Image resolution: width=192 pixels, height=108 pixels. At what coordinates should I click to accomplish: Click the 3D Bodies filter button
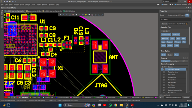tap(176, 35)
